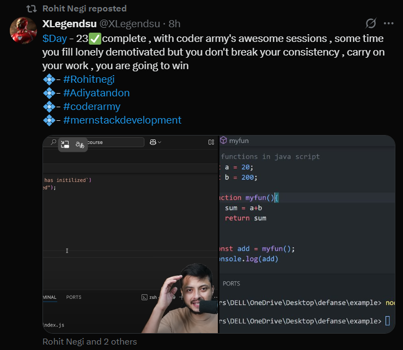This screenshot has height=350, width=403.
Task: Click the search magnifier in left screenshot
Action: pyautogui.click(x=53, y=142)
